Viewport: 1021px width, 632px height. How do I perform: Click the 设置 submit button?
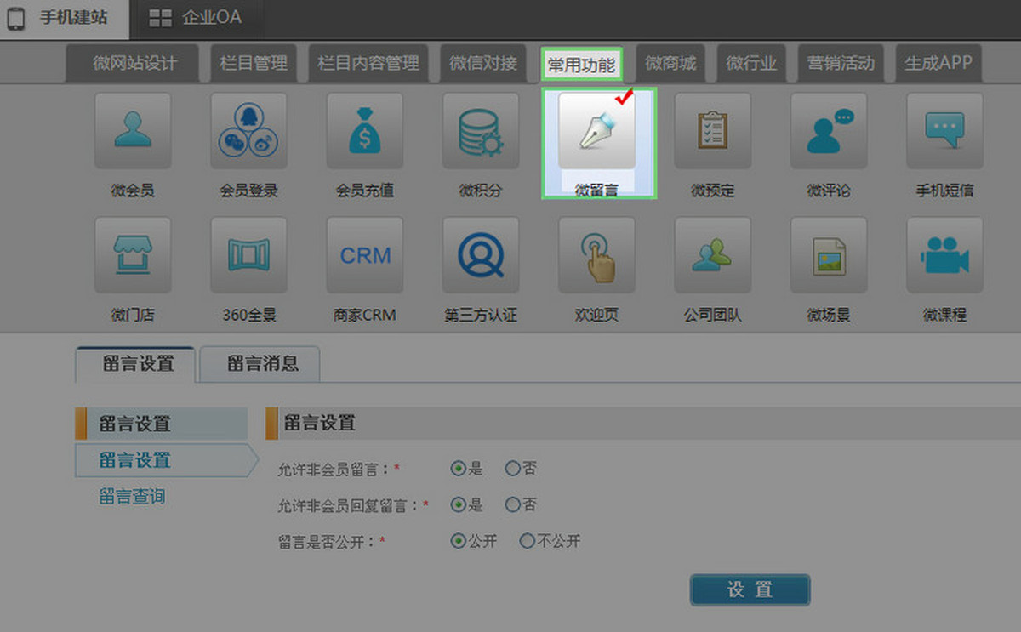pos(750,590)
